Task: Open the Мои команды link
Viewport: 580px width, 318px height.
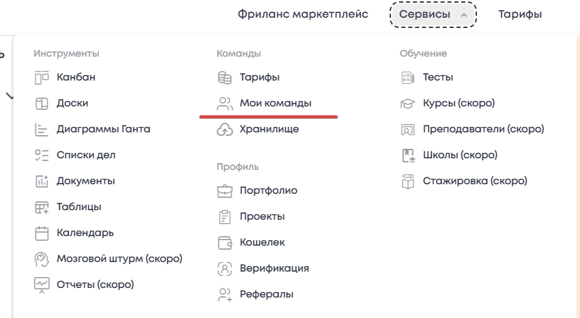Action: pos(275,103)
